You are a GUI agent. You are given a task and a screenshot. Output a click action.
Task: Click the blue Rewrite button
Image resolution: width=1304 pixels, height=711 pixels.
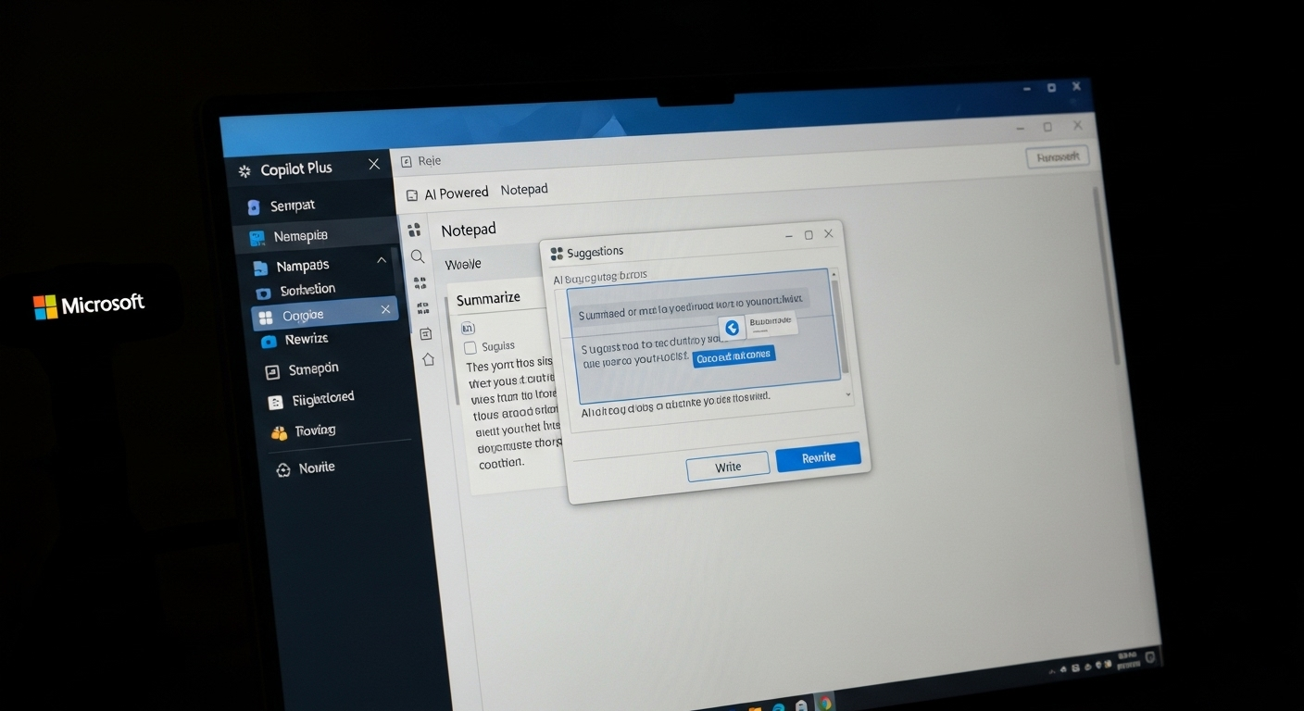819,456
